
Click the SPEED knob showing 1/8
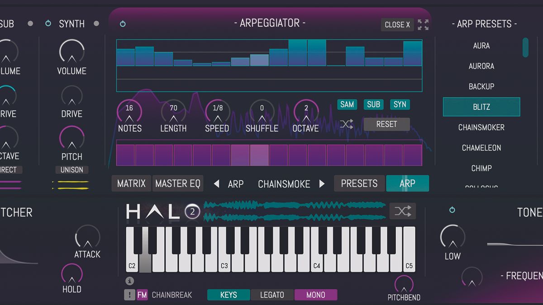217,110
